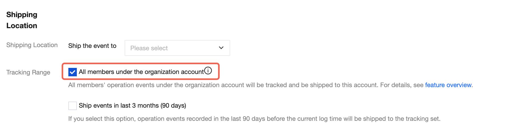Click the gray Shipping Location field label
Image resolution: width=529 pixels, height=130 pixels.
click(x=32, y=45)
